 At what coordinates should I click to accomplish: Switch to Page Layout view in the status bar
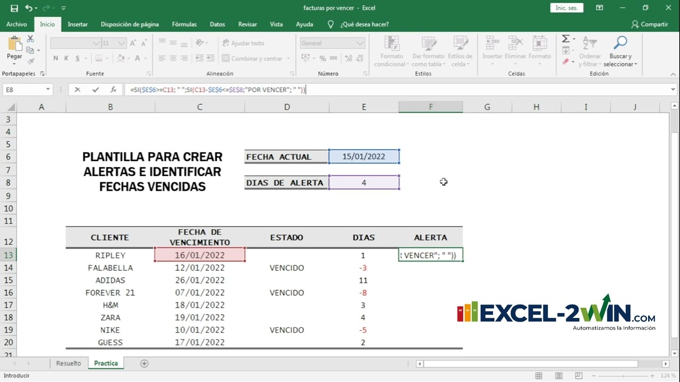[558, 376]
